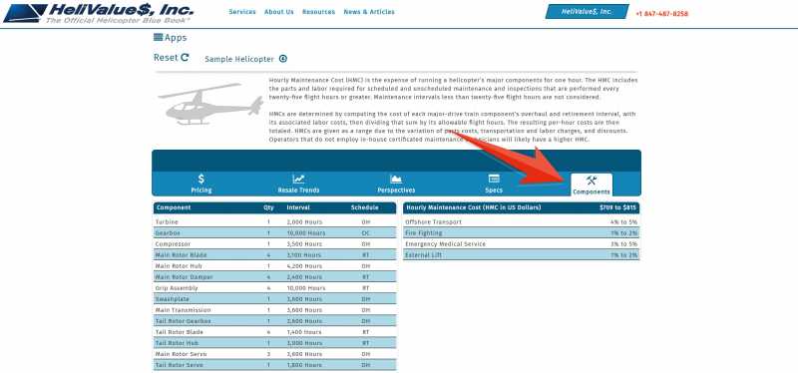Open the Specs card icon
Screen dimensions: 798x373
point(494,179)
